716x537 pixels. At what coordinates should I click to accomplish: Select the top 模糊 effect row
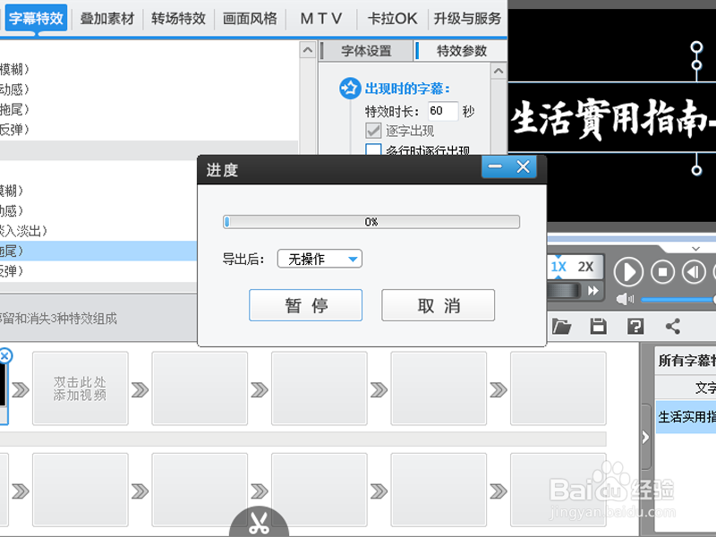coord(149,69)
